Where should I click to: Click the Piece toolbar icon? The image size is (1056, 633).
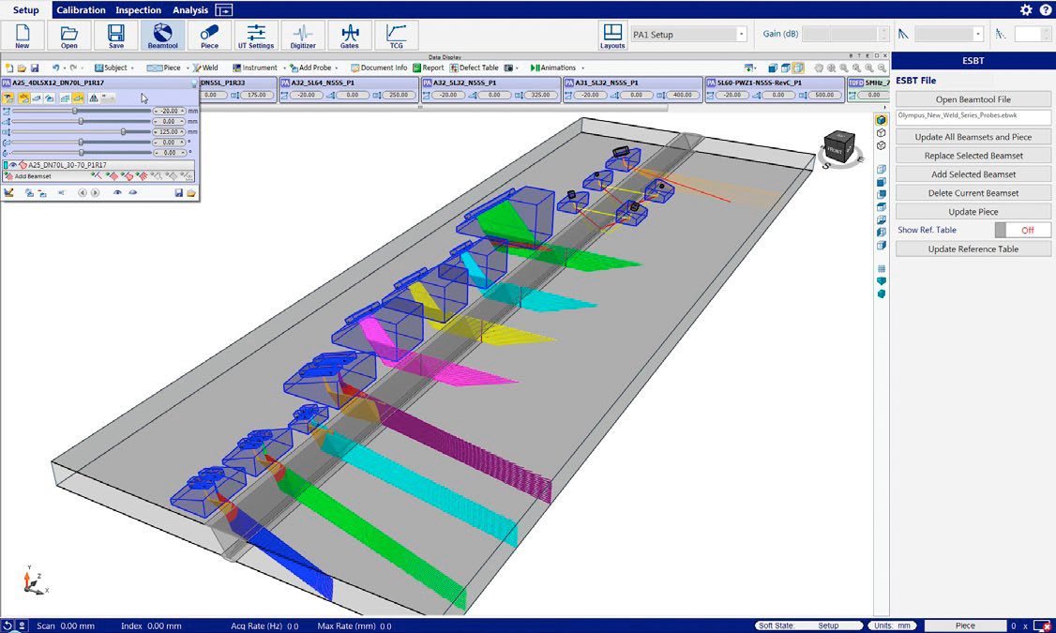pyautogui.click(x=209, y=36)
